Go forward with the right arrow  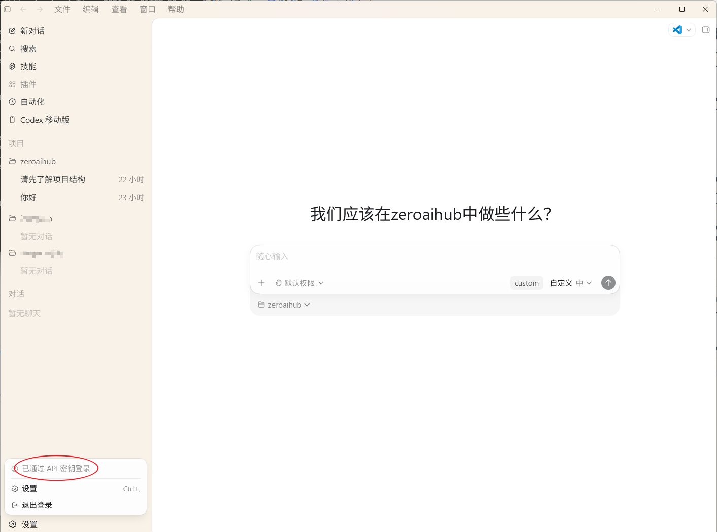[40, 9]
